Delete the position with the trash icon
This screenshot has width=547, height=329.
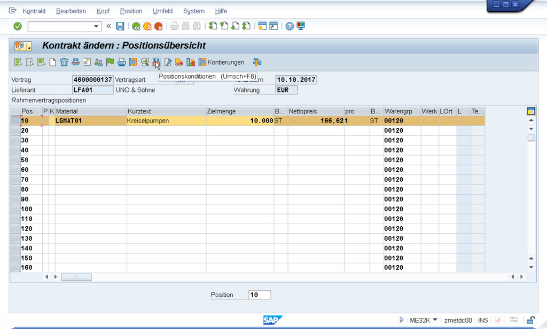click(x=64, y=62)
